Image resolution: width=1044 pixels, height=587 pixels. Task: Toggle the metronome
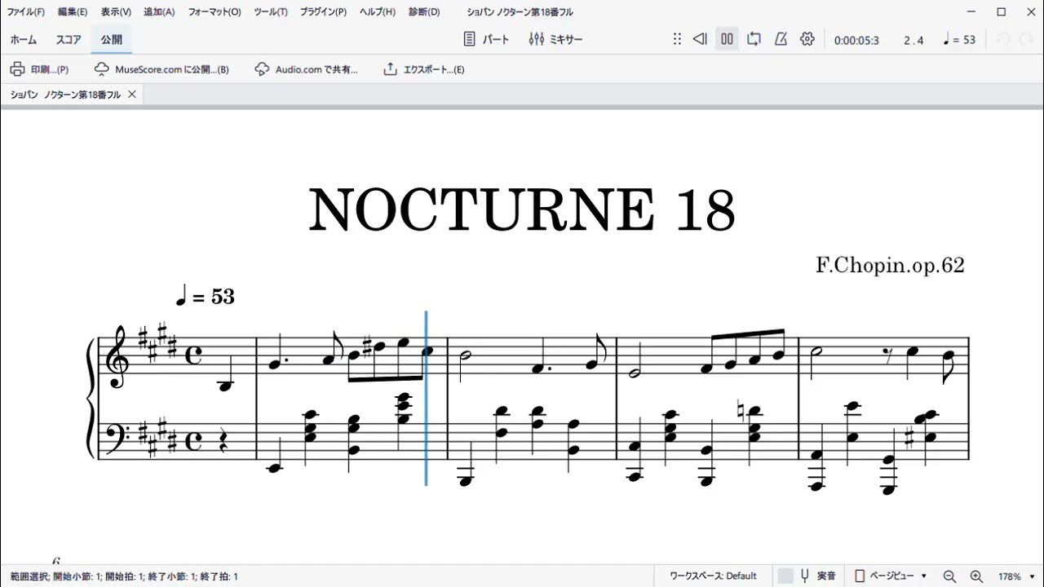tap(781, 39)
